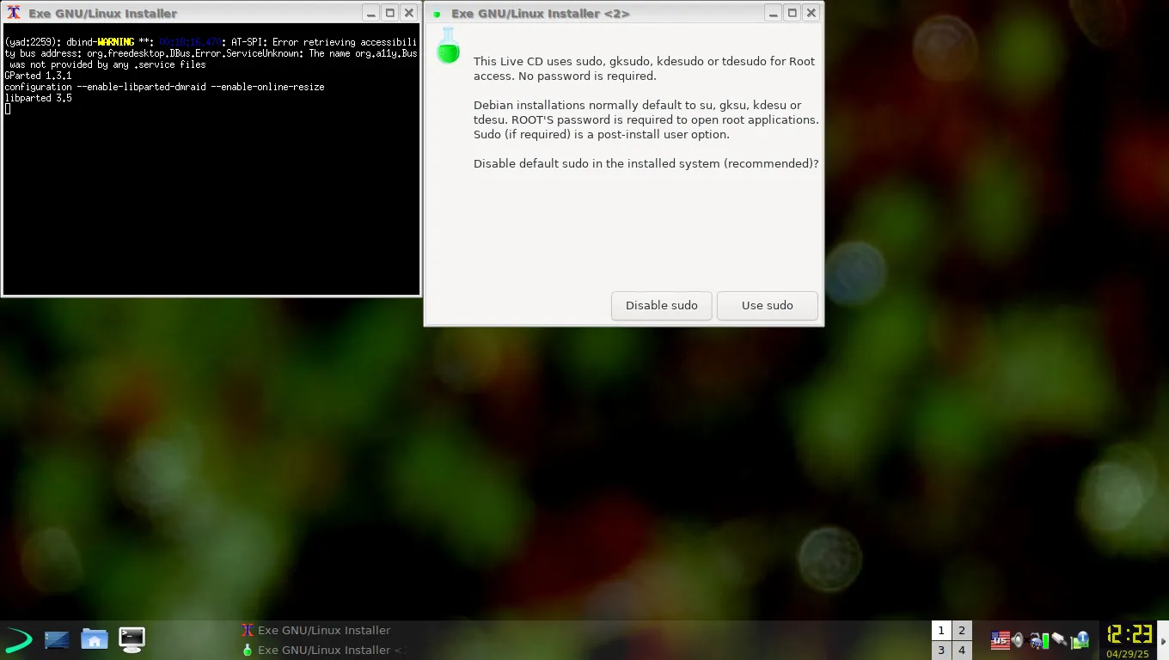Switch to workspace 4
1169x660 pixels.
[x=961, y=650]
